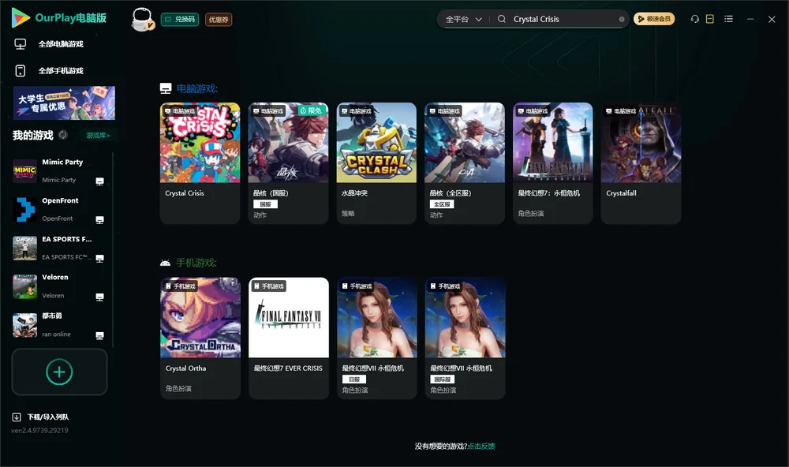Open the Crystal Ortha mobile game card
The height and width of the screenshot is (467, 789).
pos(200,338)
